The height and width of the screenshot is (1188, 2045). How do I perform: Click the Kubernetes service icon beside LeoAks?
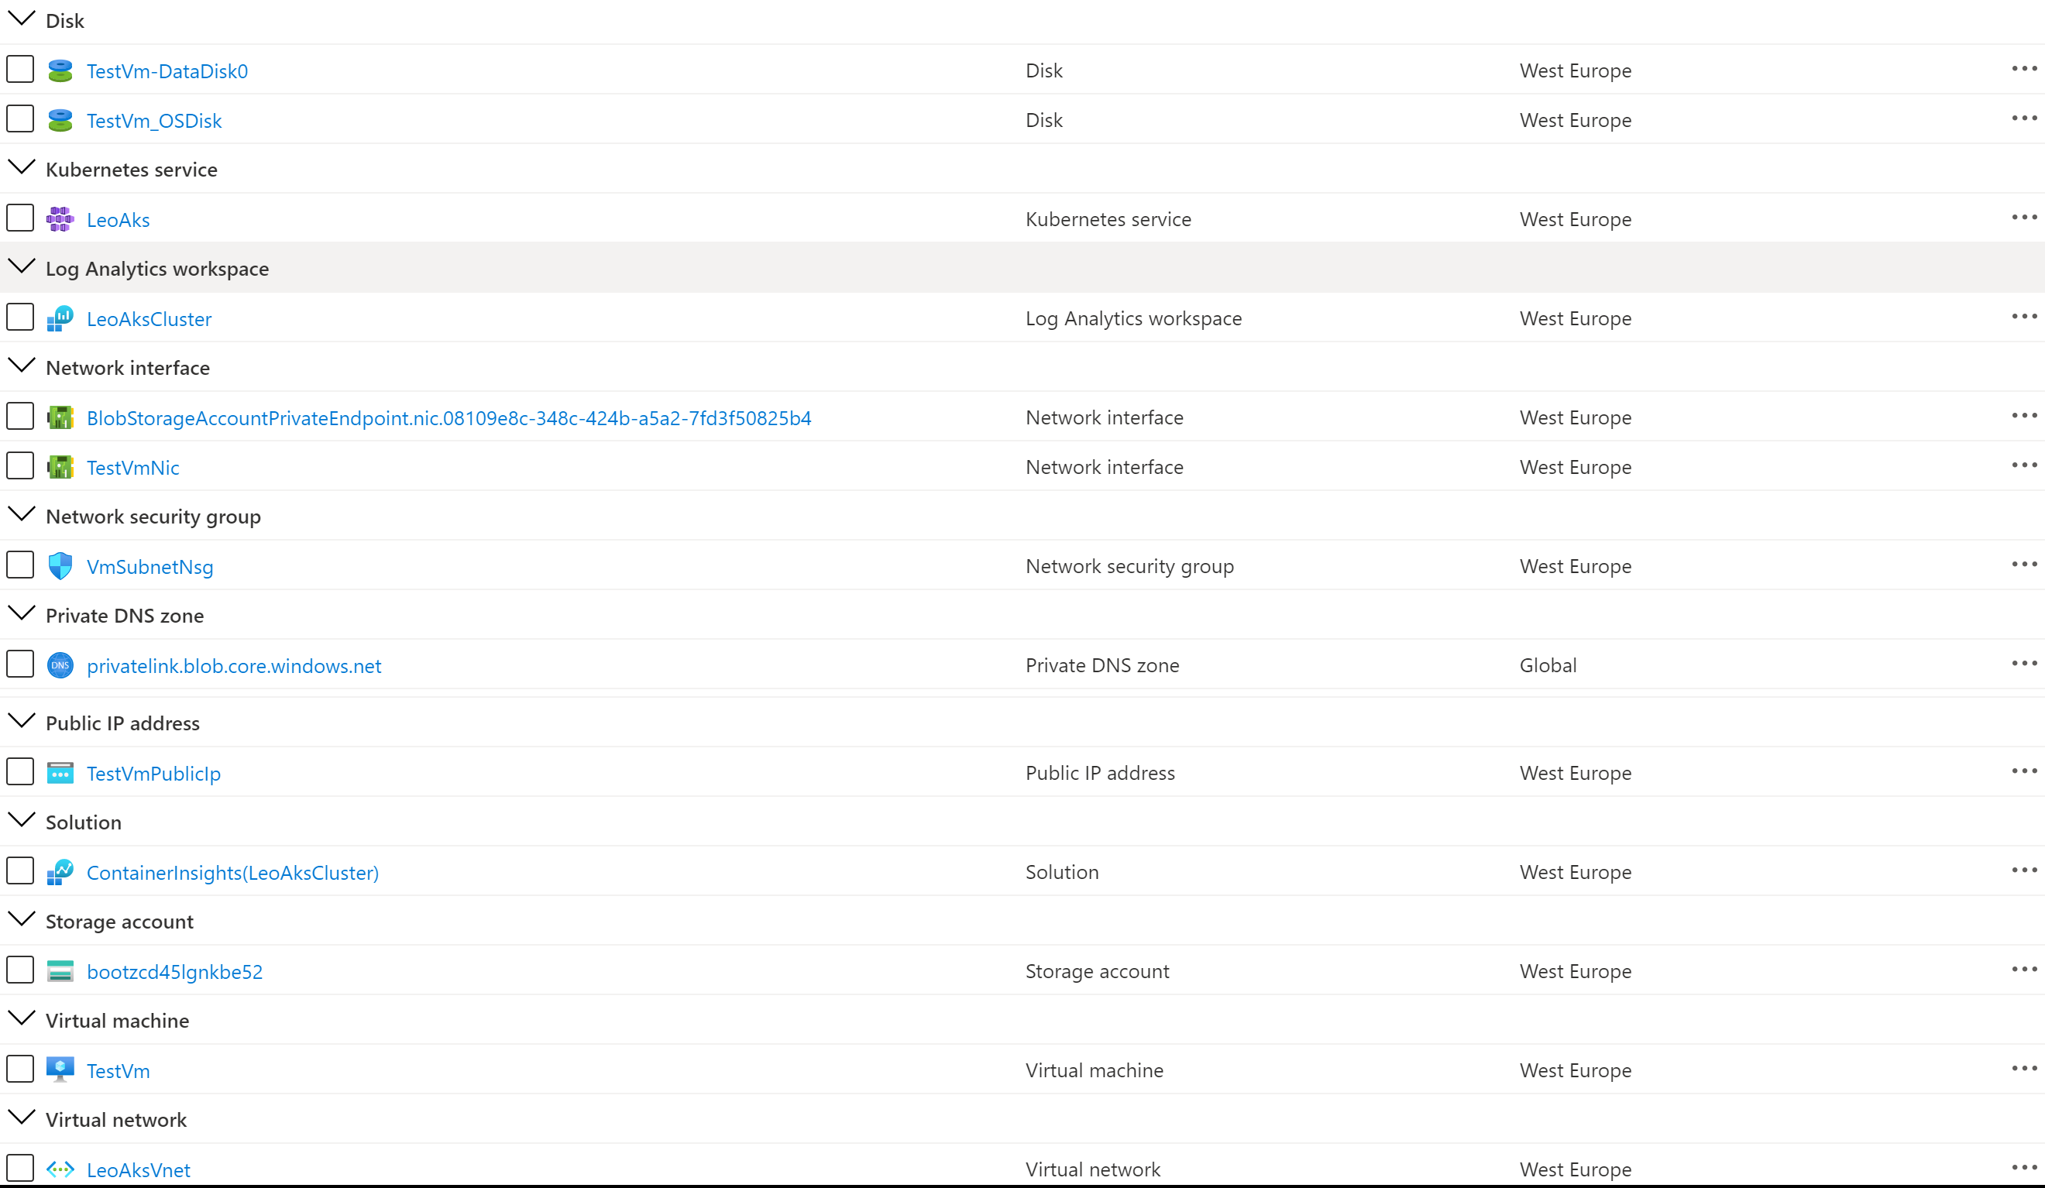coord(60,219)
